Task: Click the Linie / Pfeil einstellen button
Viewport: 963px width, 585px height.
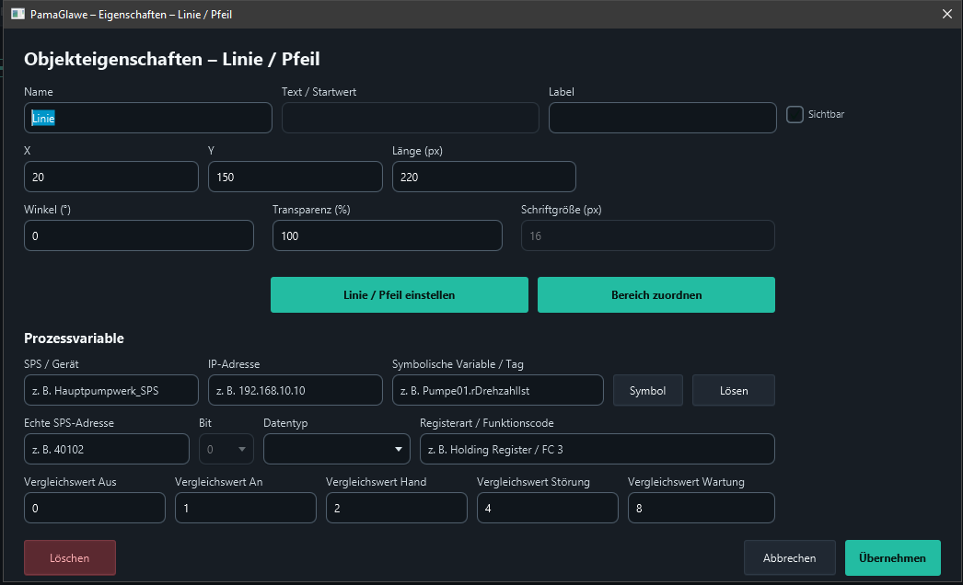Action: click(x=400, y=294)
